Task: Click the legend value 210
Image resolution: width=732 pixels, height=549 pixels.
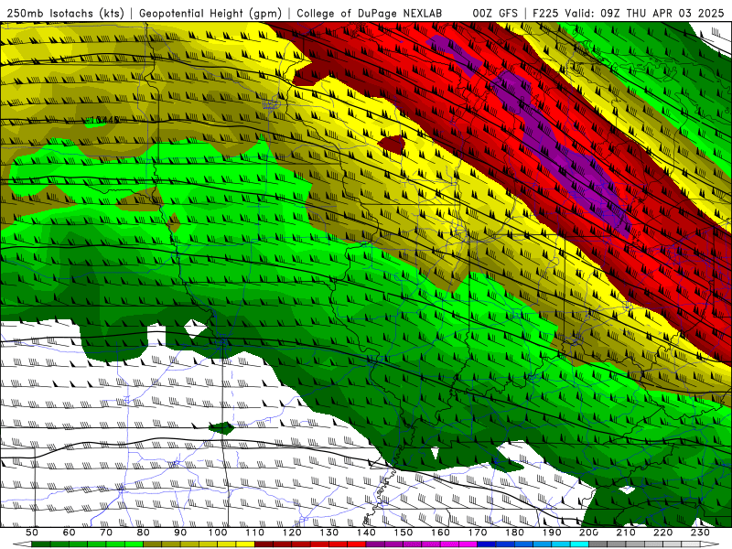Action: click(626, 533)
